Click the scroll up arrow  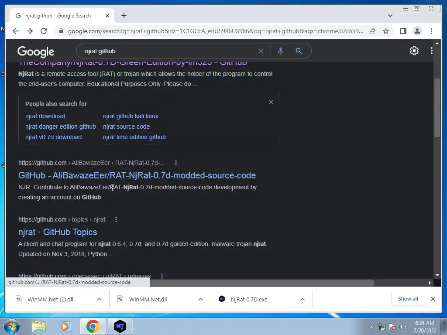(x=437, y=43)
